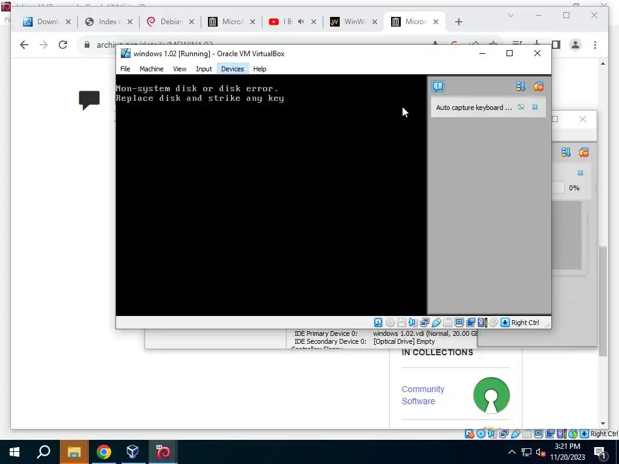Open File Explorer from the taskbar
619x464 pixels.
pos(74,452)
